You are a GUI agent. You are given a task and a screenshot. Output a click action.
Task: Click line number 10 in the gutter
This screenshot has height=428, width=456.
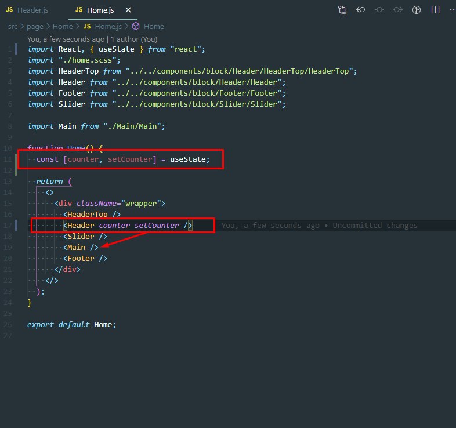click(x=8, y=148)
